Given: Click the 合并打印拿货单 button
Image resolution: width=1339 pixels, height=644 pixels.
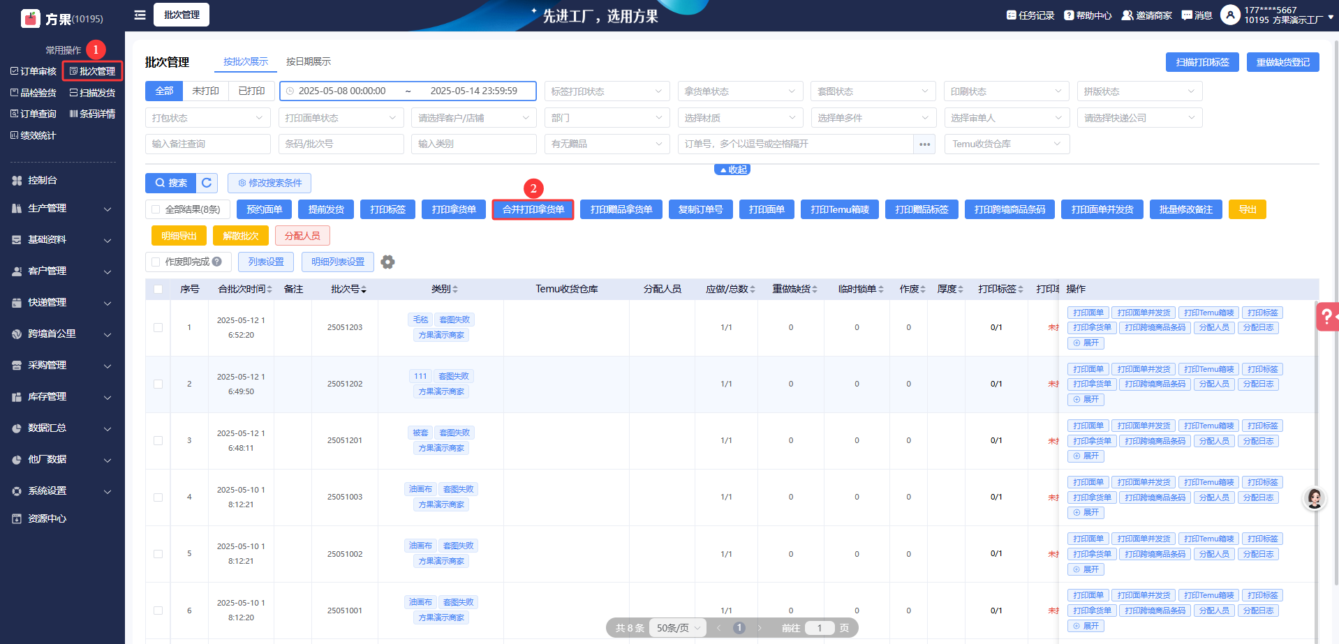Looking at the screenshot, I should coord(533,209).
